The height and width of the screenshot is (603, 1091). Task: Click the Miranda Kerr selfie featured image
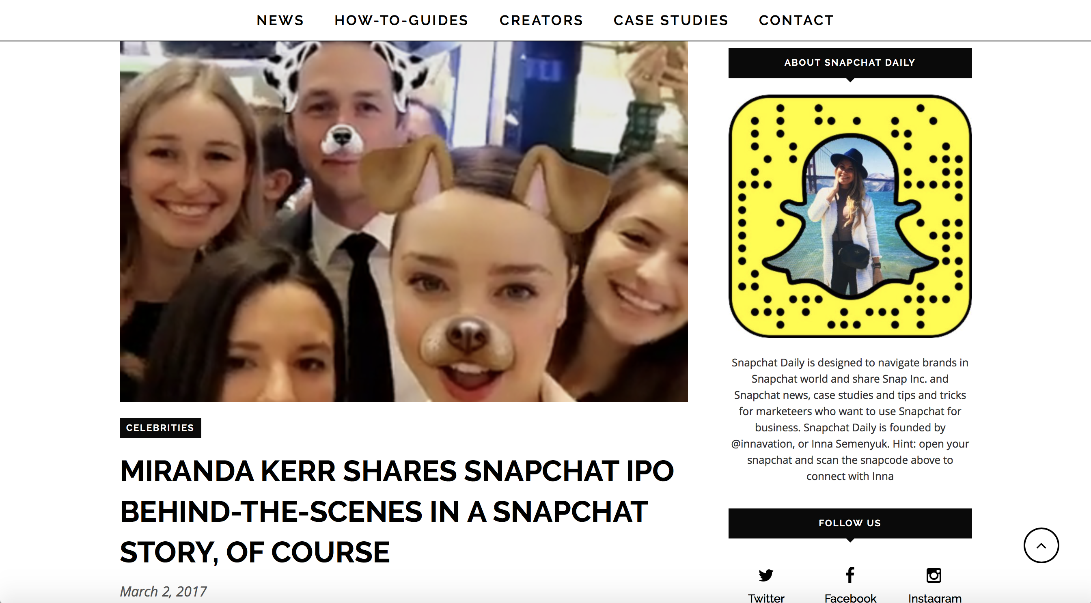tap(403, 221)
